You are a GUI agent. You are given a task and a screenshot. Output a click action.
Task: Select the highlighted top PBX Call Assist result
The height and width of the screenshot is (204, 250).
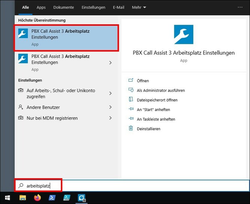point(66,38)
